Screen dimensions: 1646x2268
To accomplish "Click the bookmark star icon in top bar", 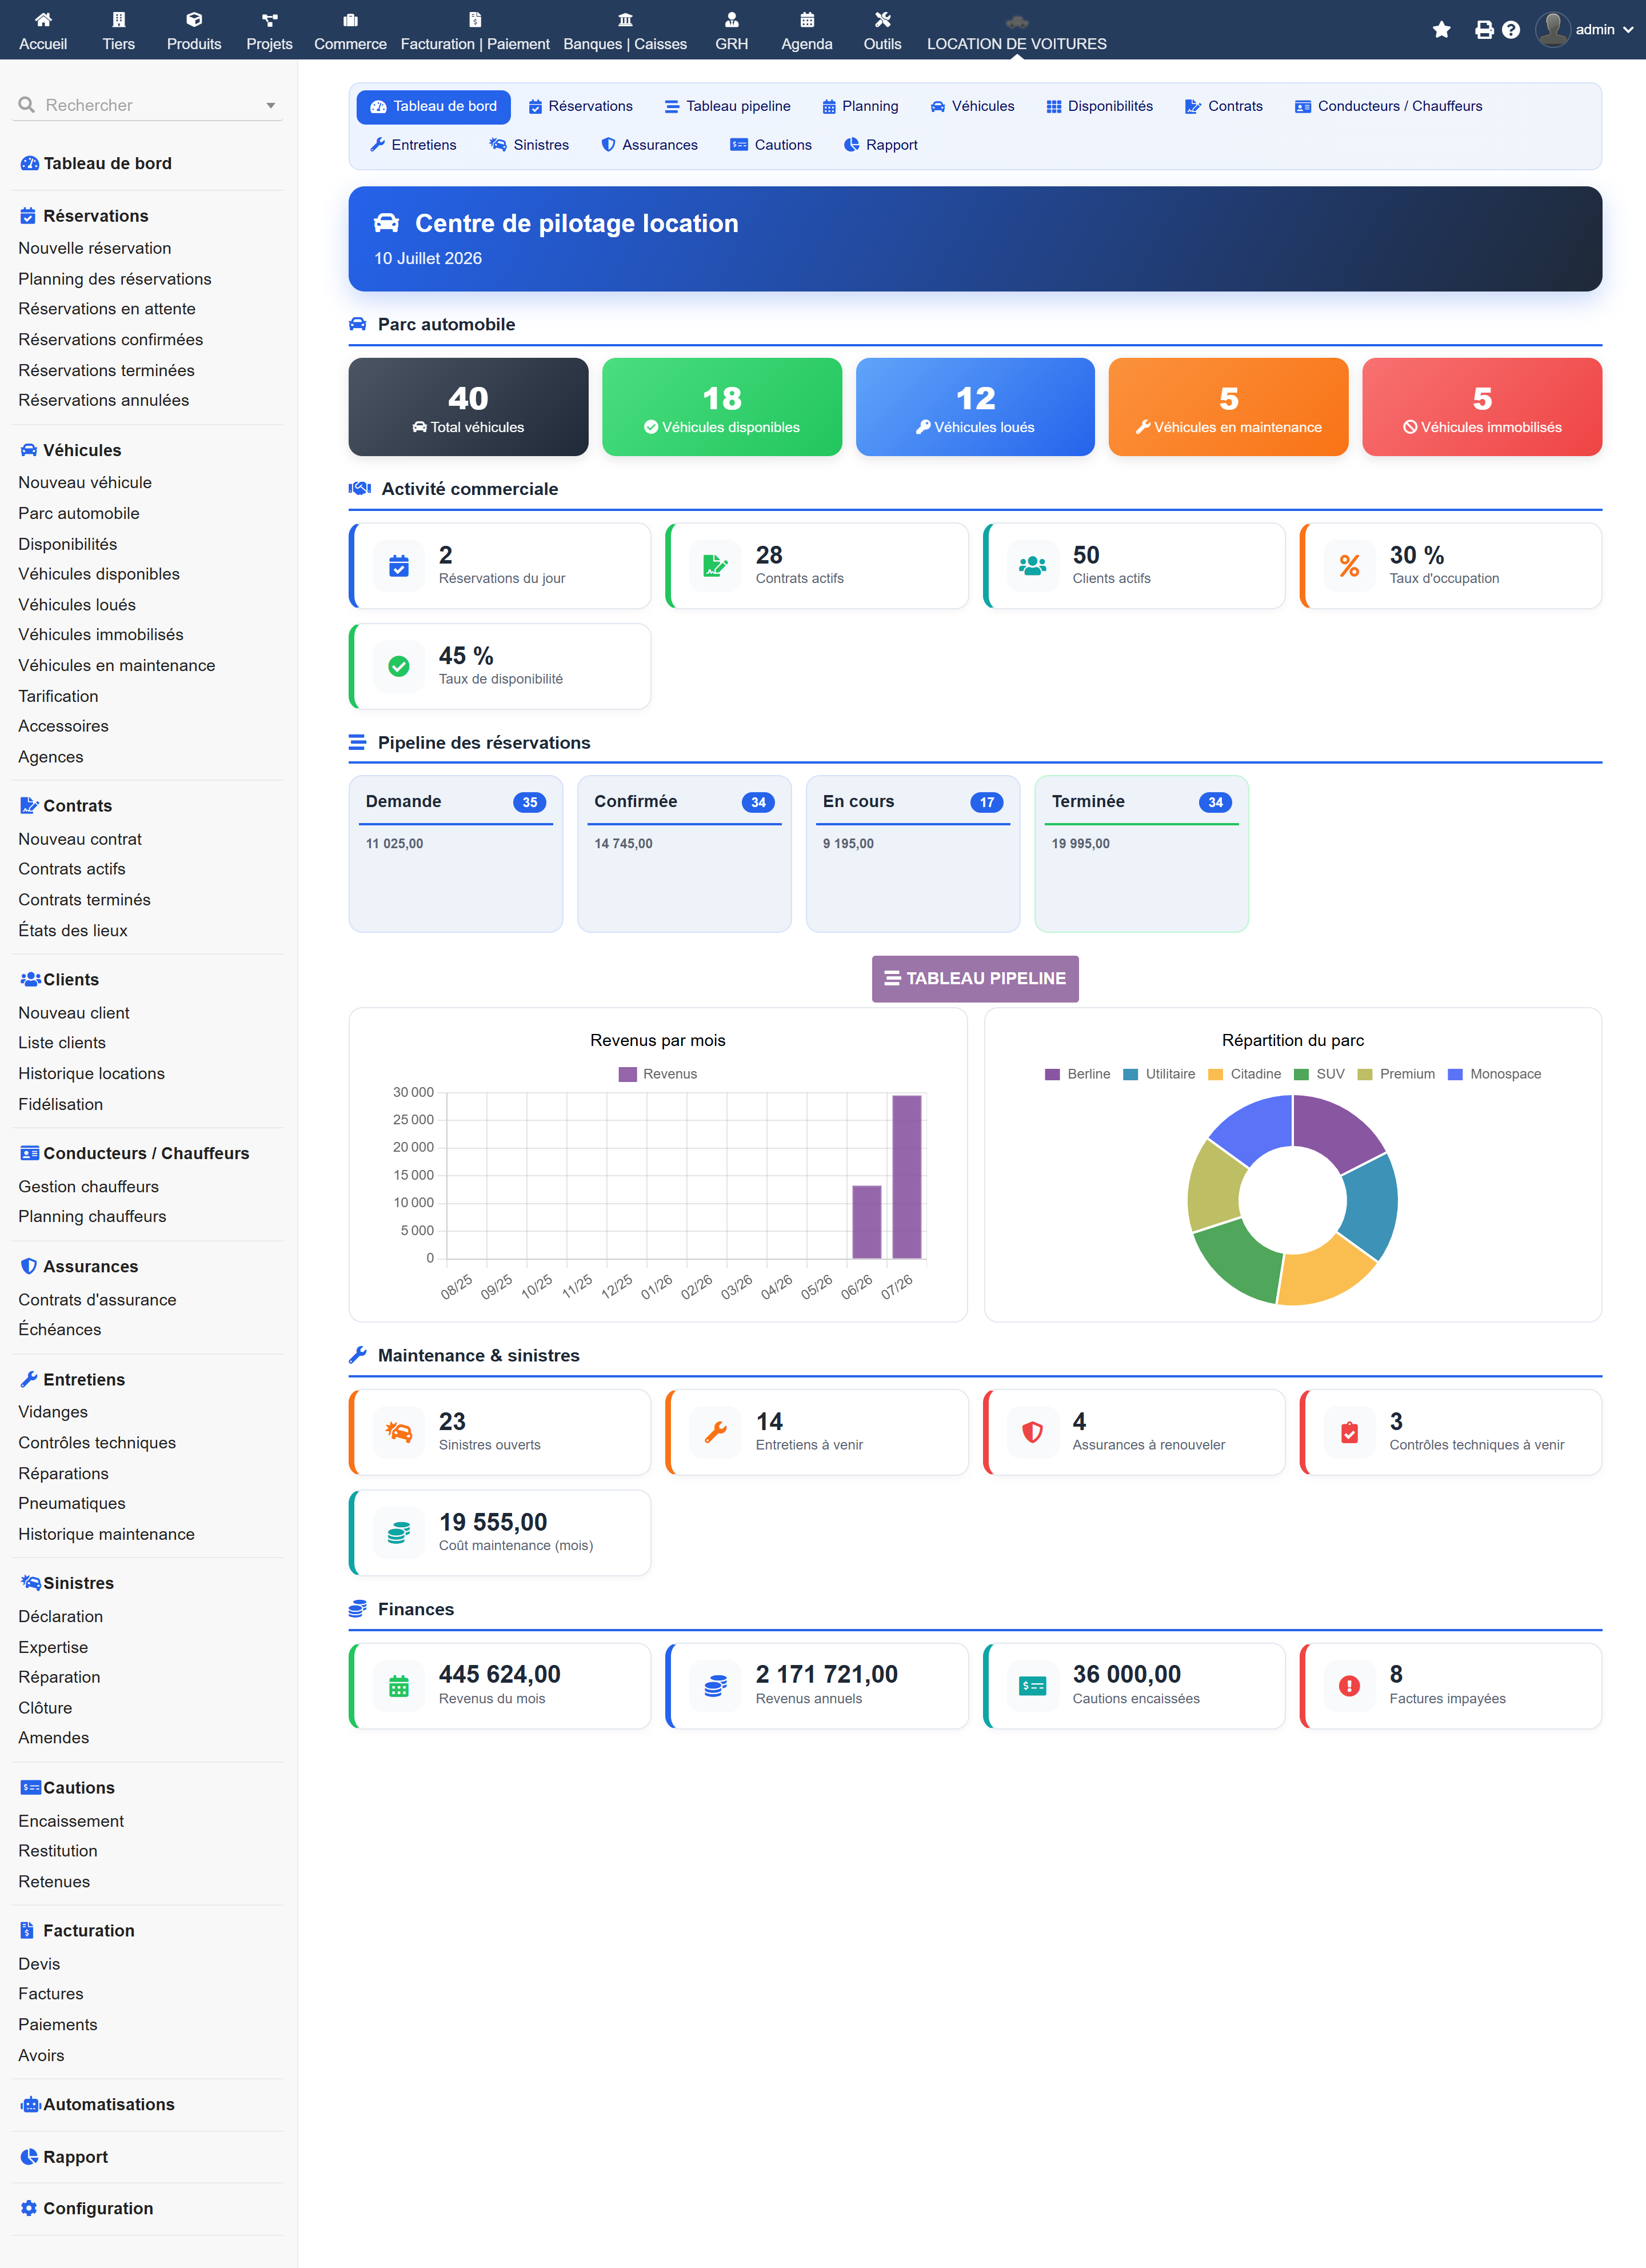I will (x=1441, y=30).
